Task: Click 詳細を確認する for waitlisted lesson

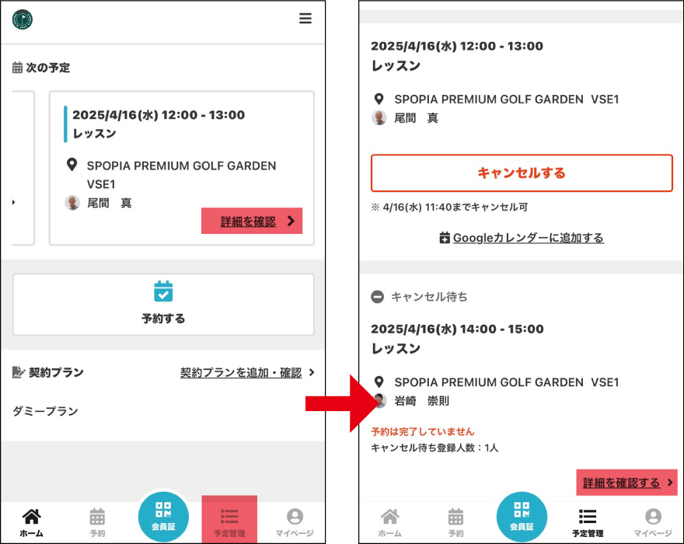Action: click(x=626, y=483)
